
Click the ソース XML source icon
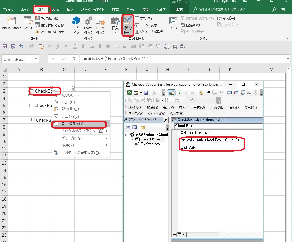(173, 23)
